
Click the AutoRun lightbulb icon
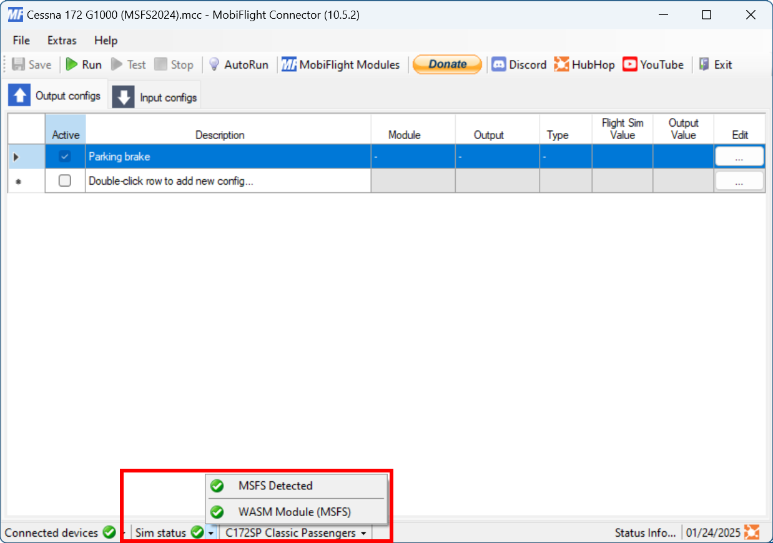pyautogui.click(x=214, y=64)
